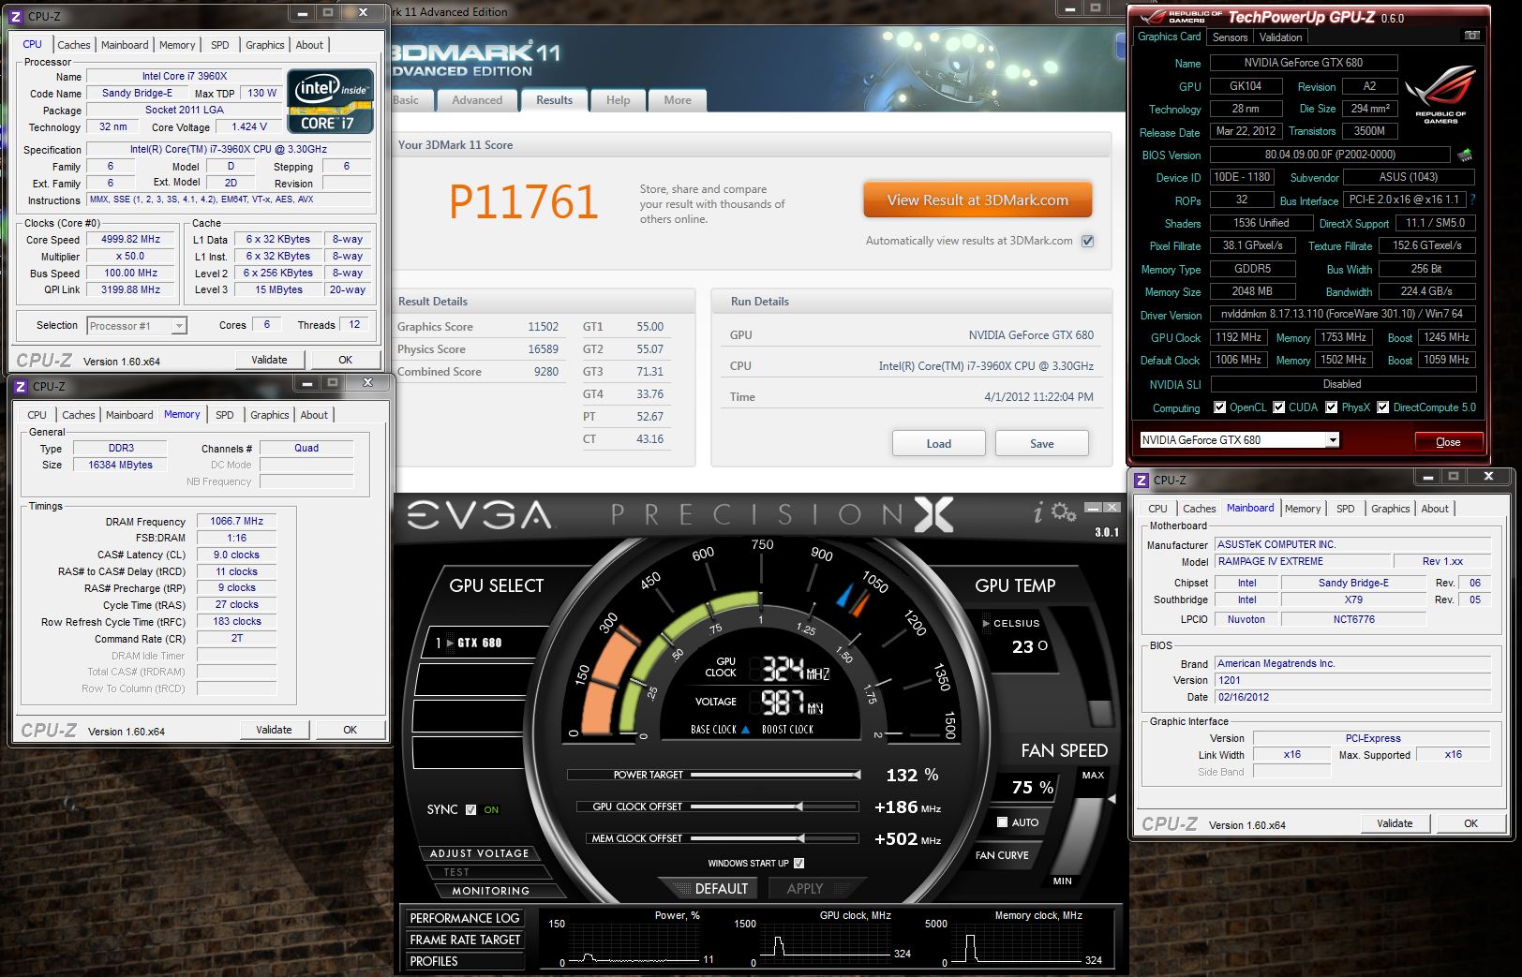1522x977 pixels.
Task: Select GTX 680 arrow in GPU Select list
Action: coord(448,643)
